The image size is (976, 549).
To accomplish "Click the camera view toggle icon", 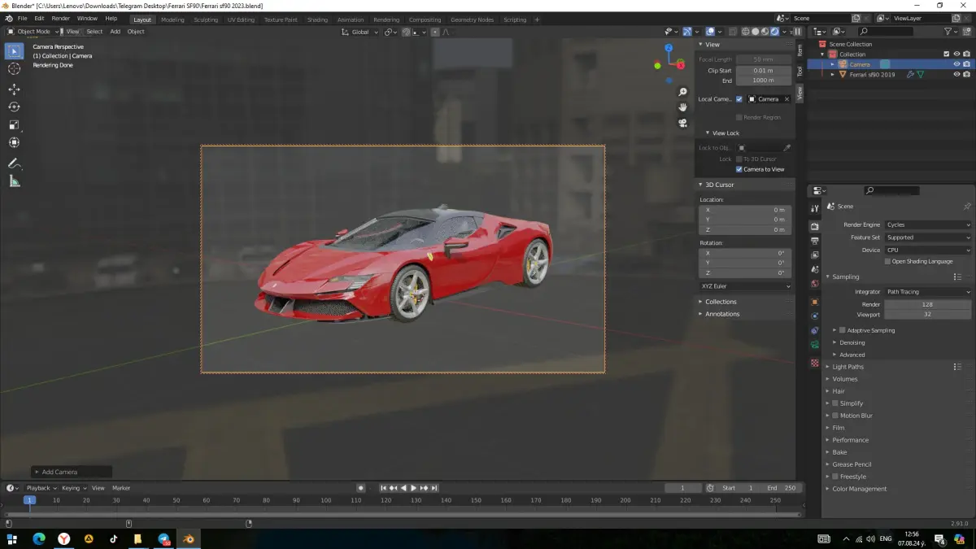I will pyautogui.click(x=683, y=123).
